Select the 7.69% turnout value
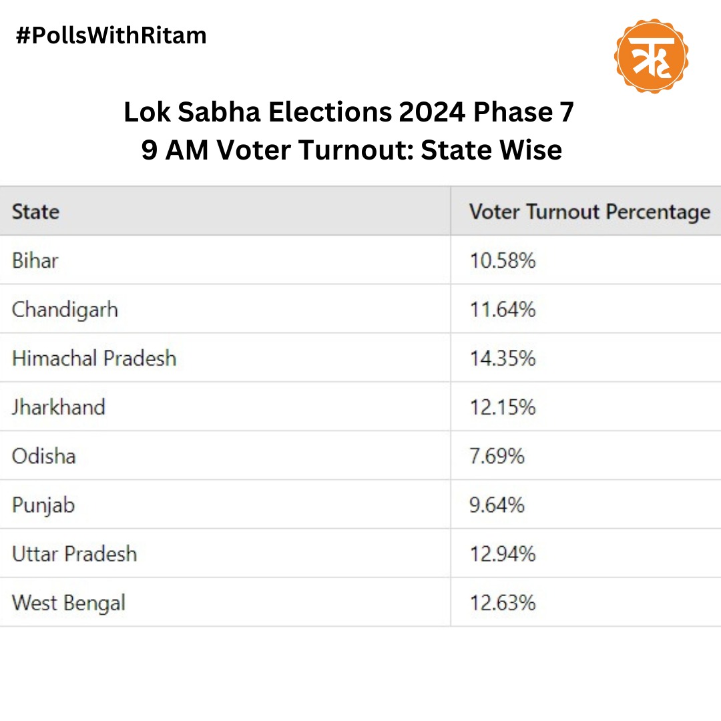721x721 pixels. pyautogui.click(x=497, y=456)
